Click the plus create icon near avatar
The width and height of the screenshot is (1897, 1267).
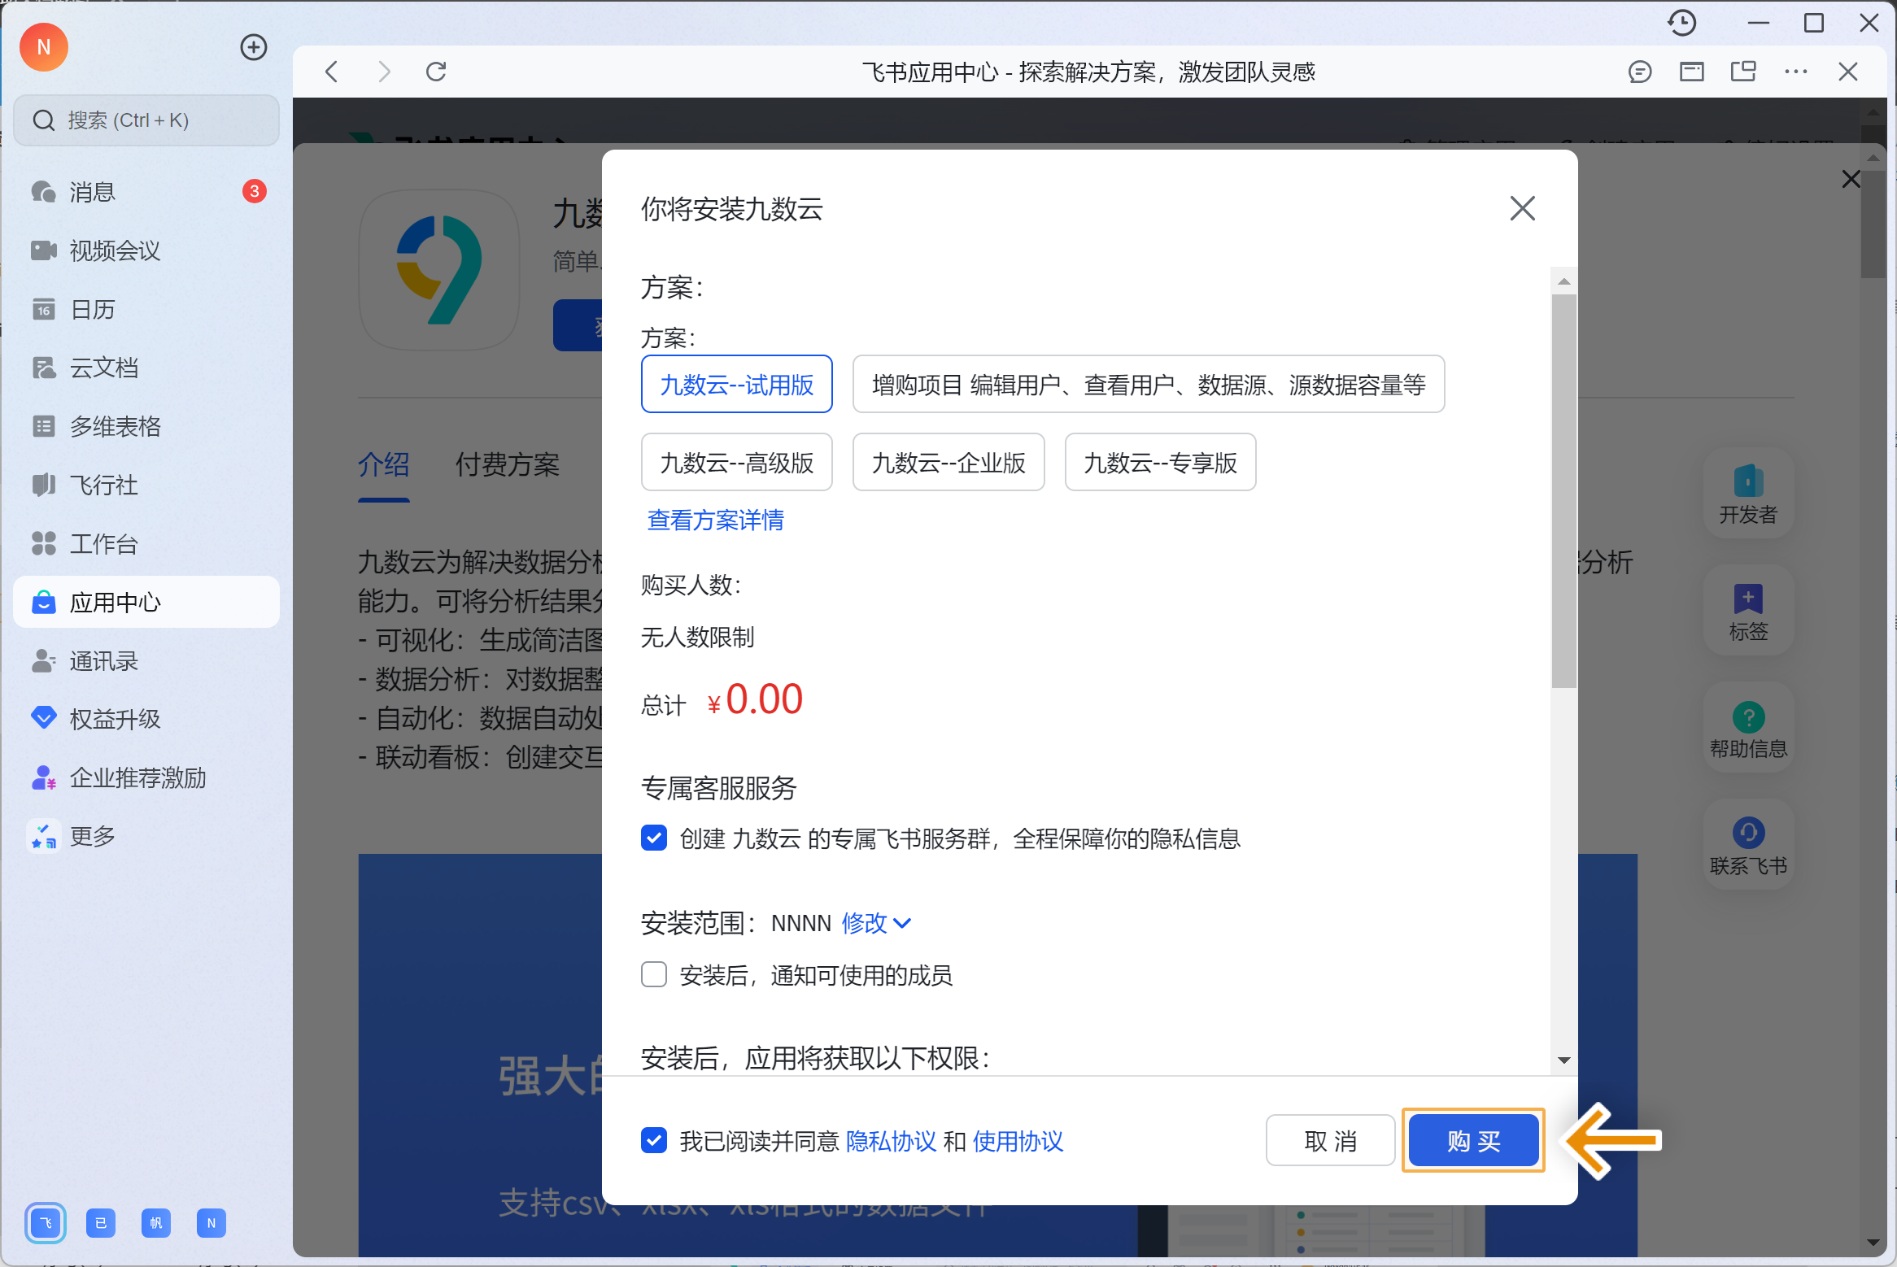pyautogui.click(x=254, y=47)
